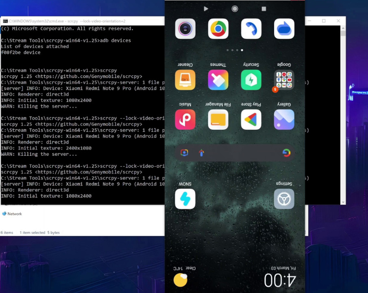Click 'Initial texture: 2400x1080' line

click(x=46, y=148)
